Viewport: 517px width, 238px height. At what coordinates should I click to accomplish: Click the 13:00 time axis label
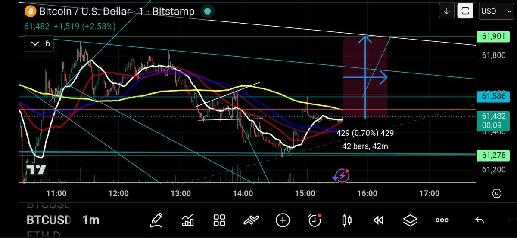point(181,194)
